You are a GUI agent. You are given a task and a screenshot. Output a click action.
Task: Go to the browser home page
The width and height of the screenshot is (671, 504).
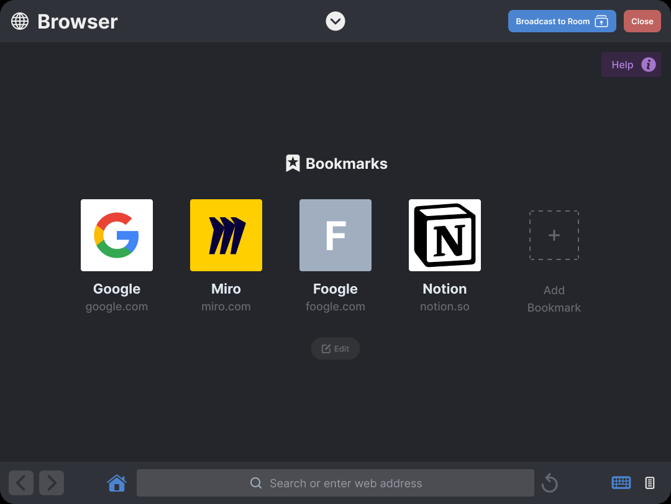(x=116, y=483)
